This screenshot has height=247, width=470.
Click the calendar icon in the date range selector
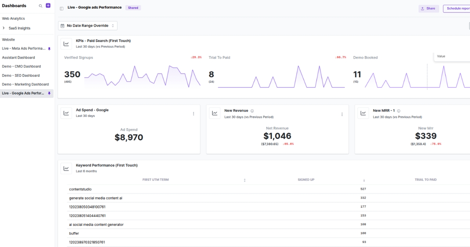(62, 25)
